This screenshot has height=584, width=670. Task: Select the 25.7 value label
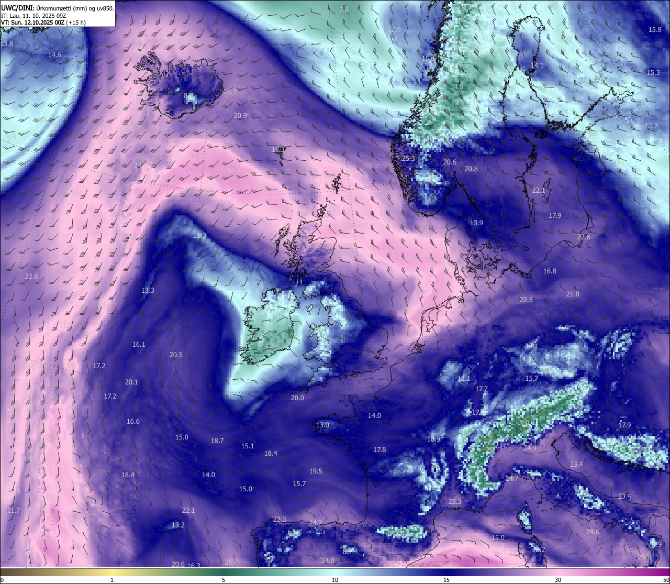pos(231,563)
